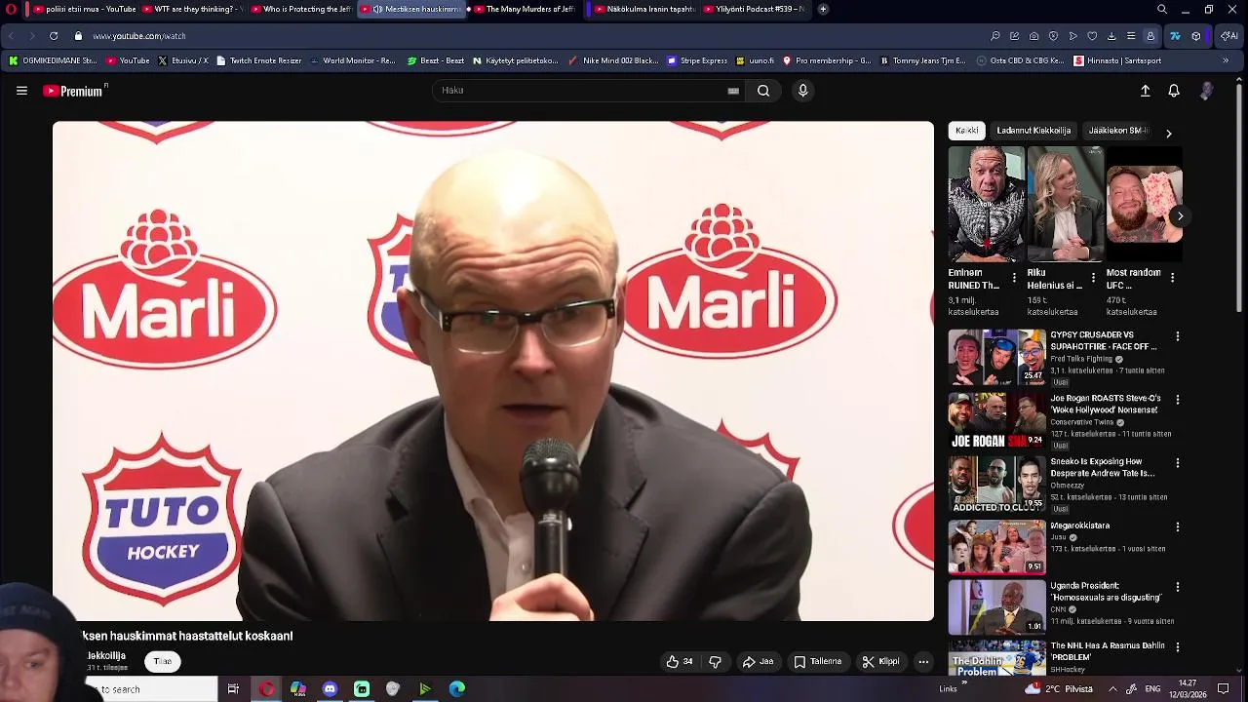Switch to 'poliisi etsii mua' browser tab
Screen dimensions: 1248x702
click(x=86, y=9)
